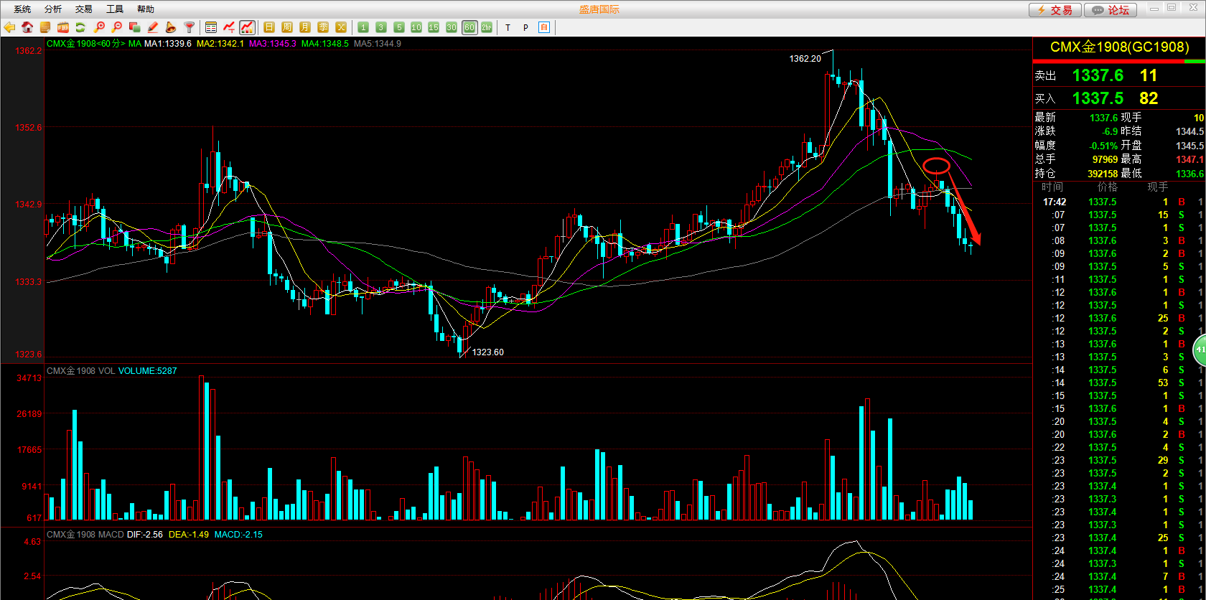Open the F10 info icon
Viewport: 1206px width, 600px height.
(x=63, y=27)
